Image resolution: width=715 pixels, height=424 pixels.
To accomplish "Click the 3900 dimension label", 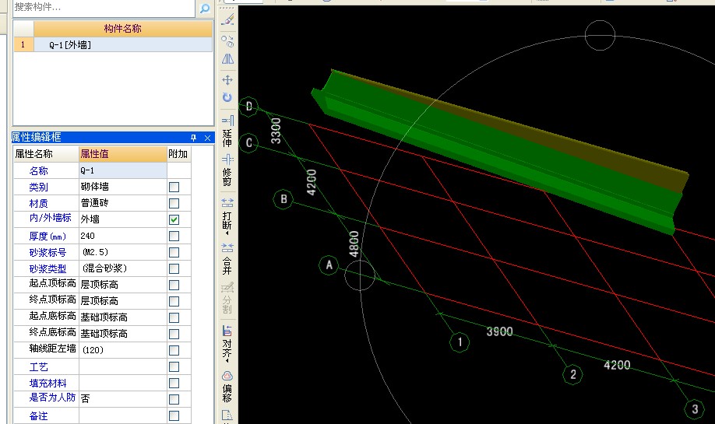I will coord(499,331).
